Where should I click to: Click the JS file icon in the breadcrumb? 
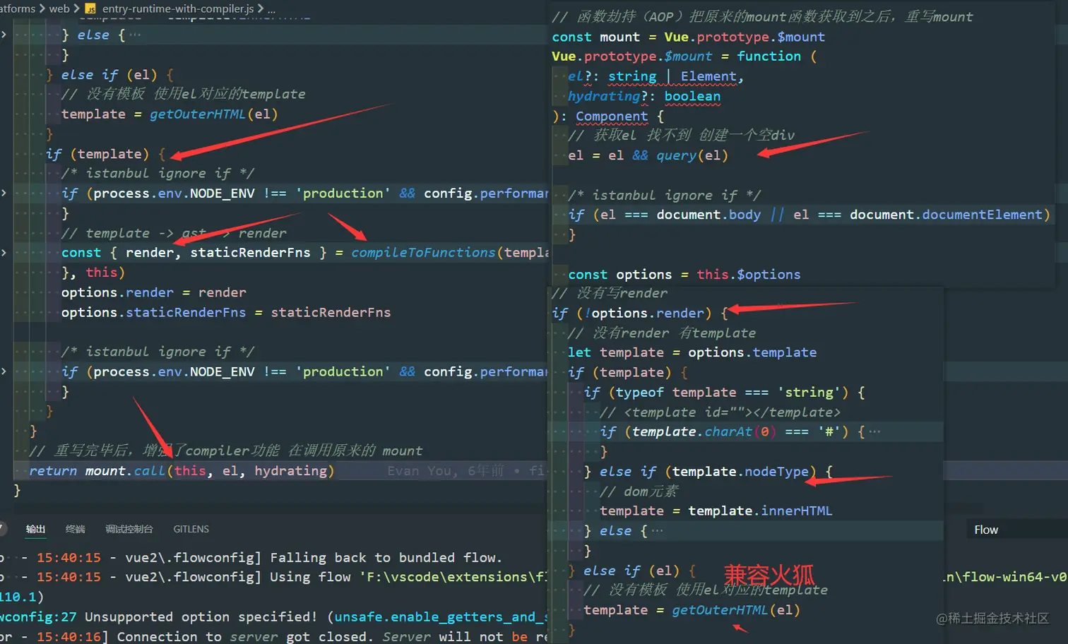point(90,8)
